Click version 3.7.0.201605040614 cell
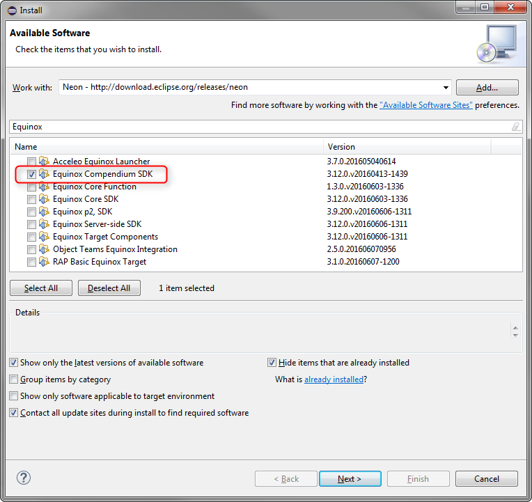The width and height of the screenshot is (532, 502). pos(361,162)
